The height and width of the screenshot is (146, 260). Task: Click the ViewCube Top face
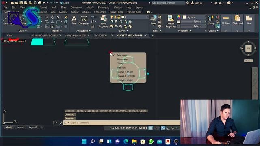[248, 48]
